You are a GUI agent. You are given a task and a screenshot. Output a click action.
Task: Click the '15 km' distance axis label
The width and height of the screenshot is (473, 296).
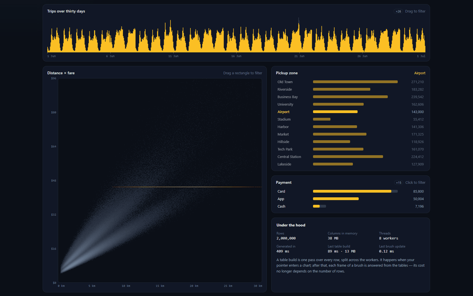[x=160, y=286]
